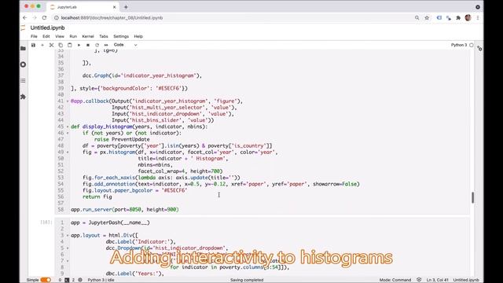
Task: Click line 'raise PreventUpdate' in the code
Action: (122, 139)
